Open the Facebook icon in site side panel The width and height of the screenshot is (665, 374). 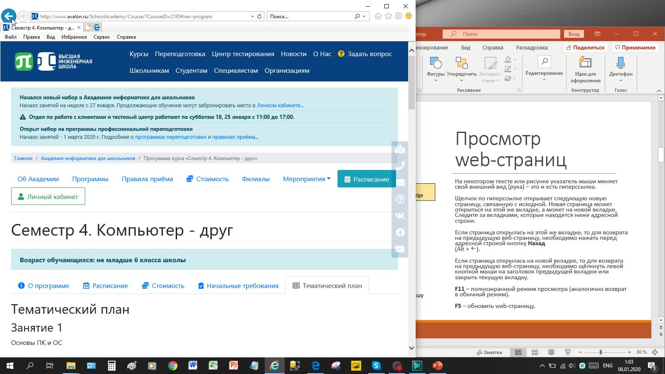coord(400,232)
